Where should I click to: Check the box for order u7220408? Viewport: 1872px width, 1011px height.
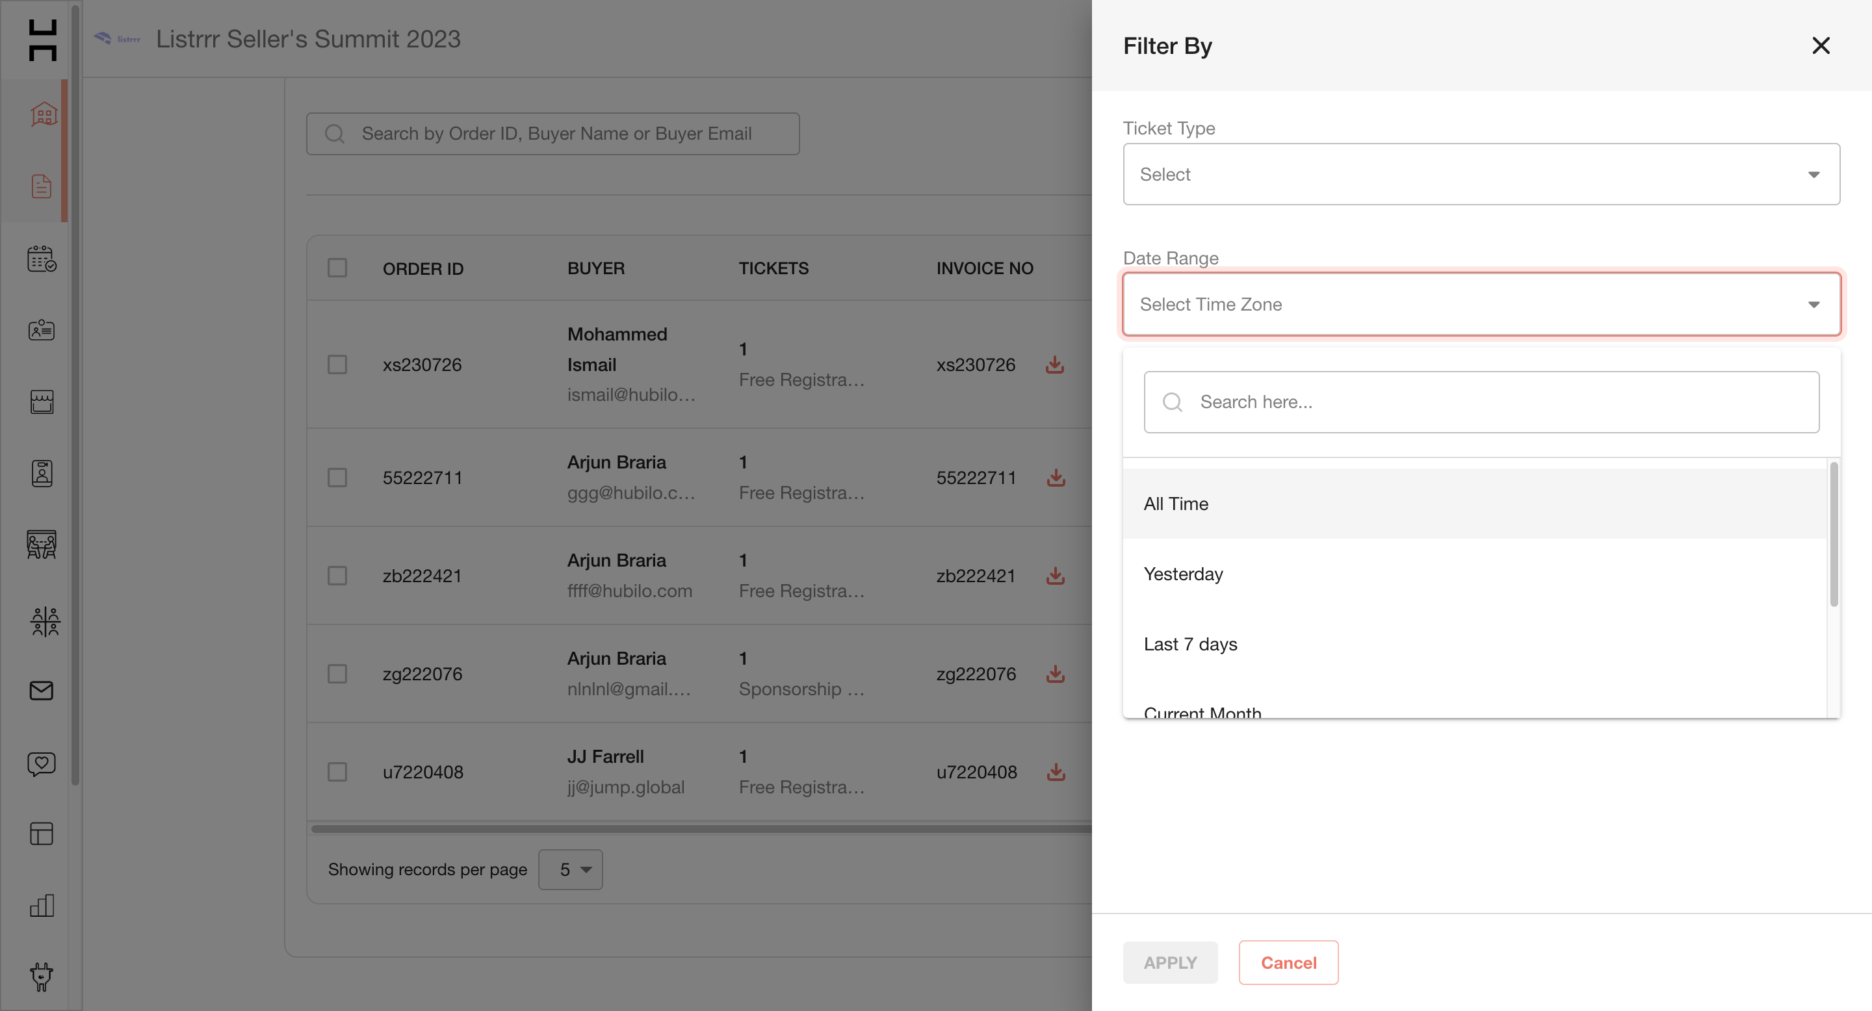337,772
